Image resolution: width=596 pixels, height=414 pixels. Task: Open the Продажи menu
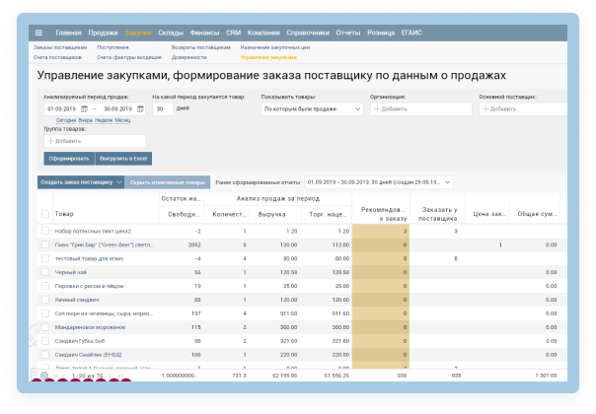[103, 33]
